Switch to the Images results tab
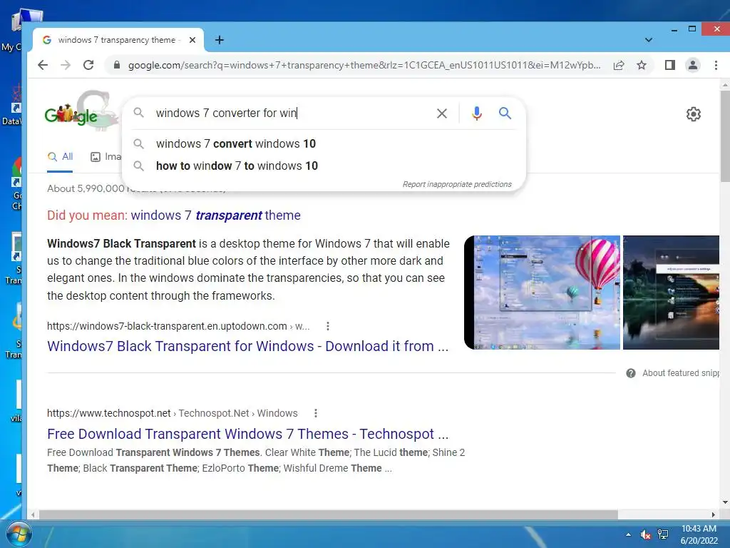 tap(106, 157)
